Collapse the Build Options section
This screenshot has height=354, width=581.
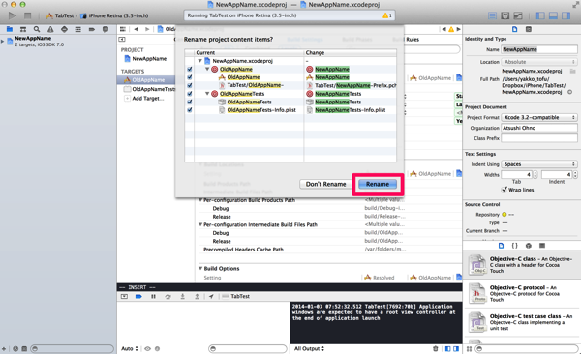200,269
